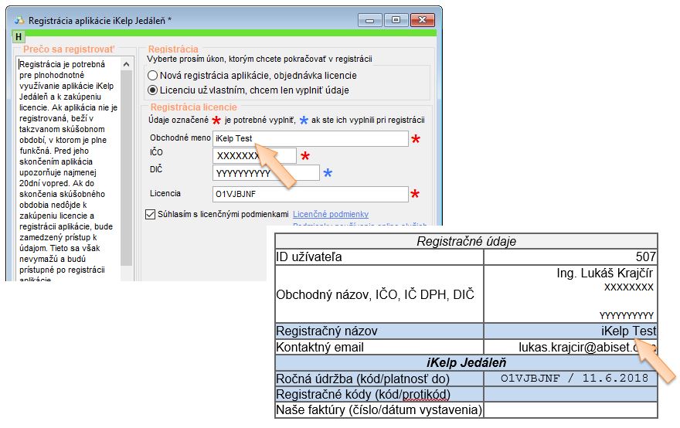Click the iKelp Jedáleň table section header
680x428 pixels.
466,362
